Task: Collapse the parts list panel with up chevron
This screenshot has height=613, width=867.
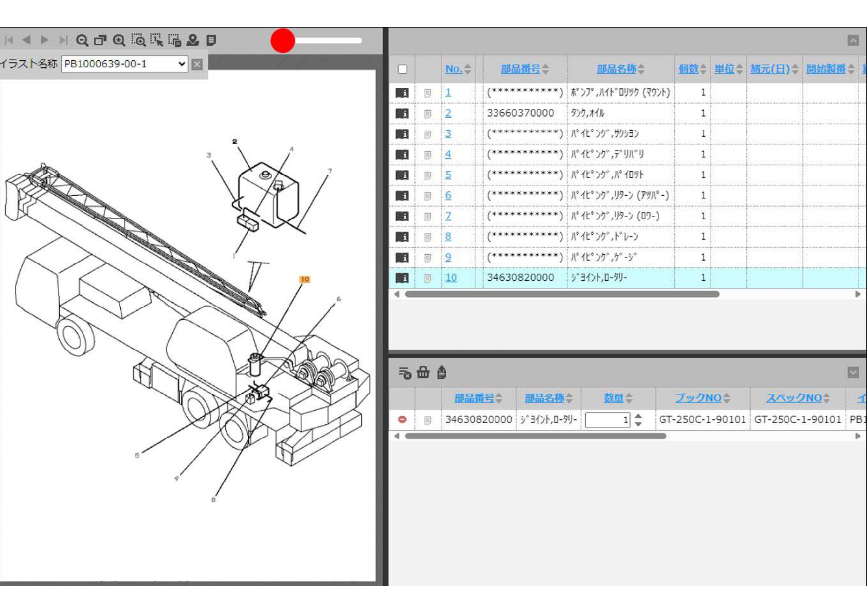Action: tap(853, 41)
